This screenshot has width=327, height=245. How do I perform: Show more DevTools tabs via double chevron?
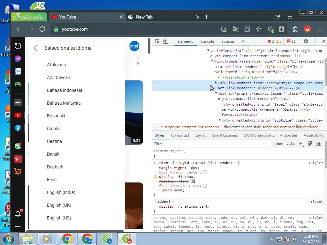243,41
